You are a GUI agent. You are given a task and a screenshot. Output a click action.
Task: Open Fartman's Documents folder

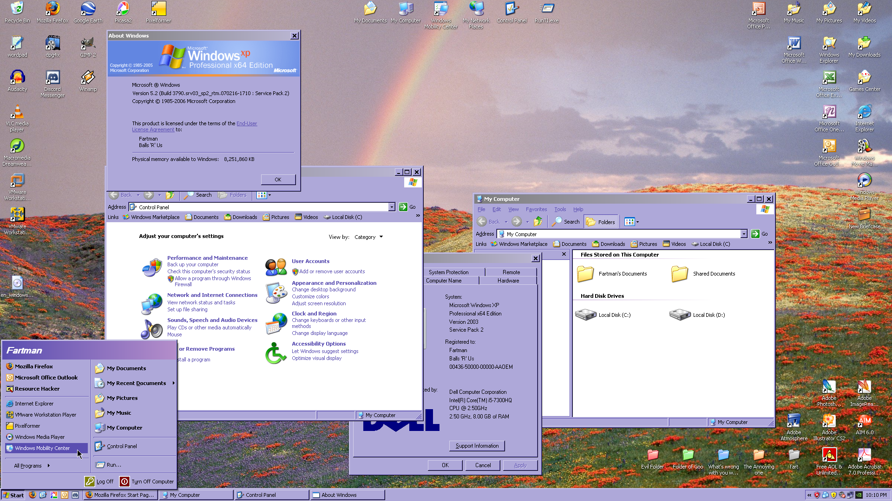point(611,274)
